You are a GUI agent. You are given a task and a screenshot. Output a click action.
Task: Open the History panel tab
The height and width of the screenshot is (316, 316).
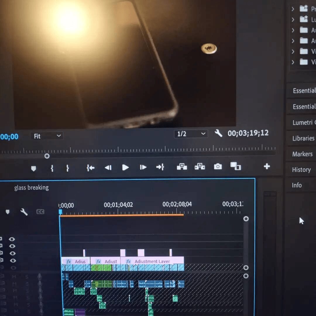[301, 170]
